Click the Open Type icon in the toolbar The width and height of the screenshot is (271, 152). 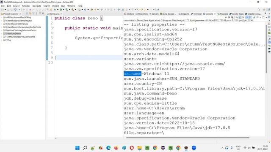point(91,9)
